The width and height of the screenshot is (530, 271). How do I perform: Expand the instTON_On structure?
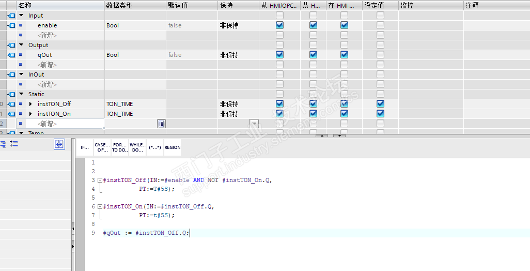pos(31,114)
